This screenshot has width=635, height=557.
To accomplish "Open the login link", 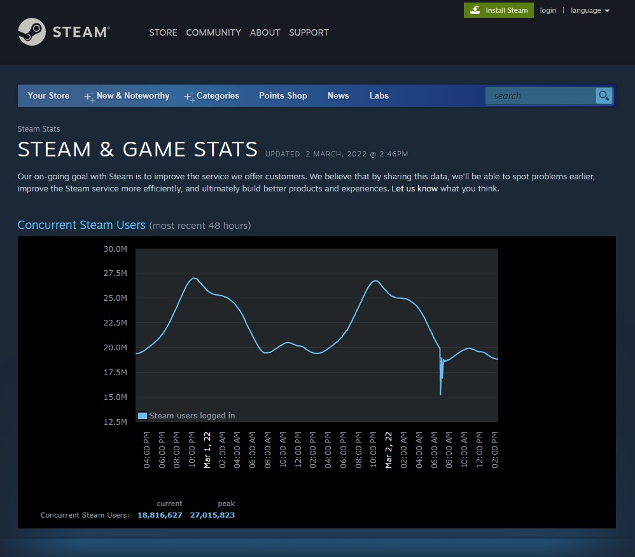I will pyautogui.click(x=548, y=10).
